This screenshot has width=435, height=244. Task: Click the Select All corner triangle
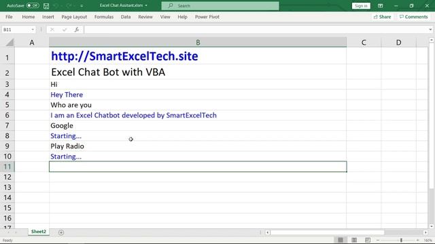click(10, 42)
